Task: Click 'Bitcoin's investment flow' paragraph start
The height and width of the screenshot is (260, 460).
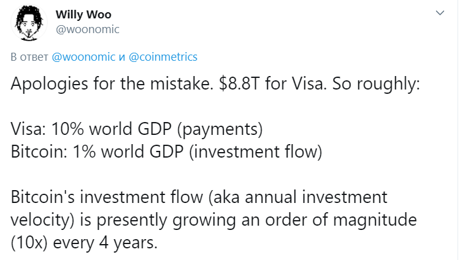Action: point(107,197)
